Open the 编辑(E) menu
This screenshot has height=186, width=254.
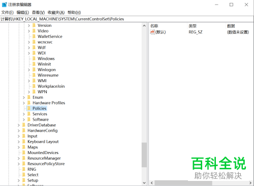coord(23,13)
